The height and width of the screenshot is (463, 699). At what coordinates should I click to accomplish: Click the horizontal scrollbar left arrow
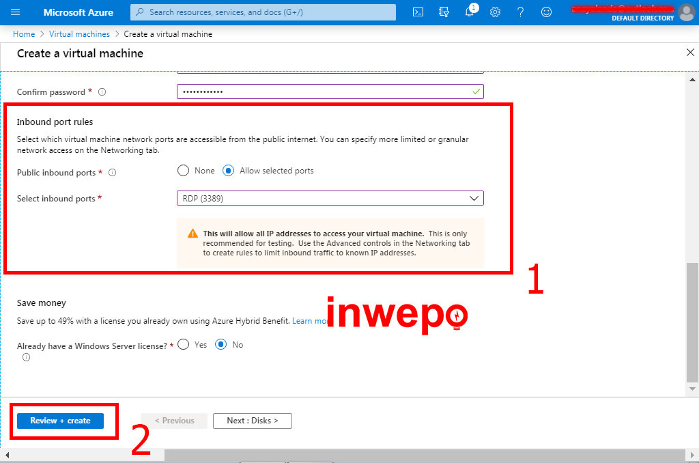(x=7, y=455)
